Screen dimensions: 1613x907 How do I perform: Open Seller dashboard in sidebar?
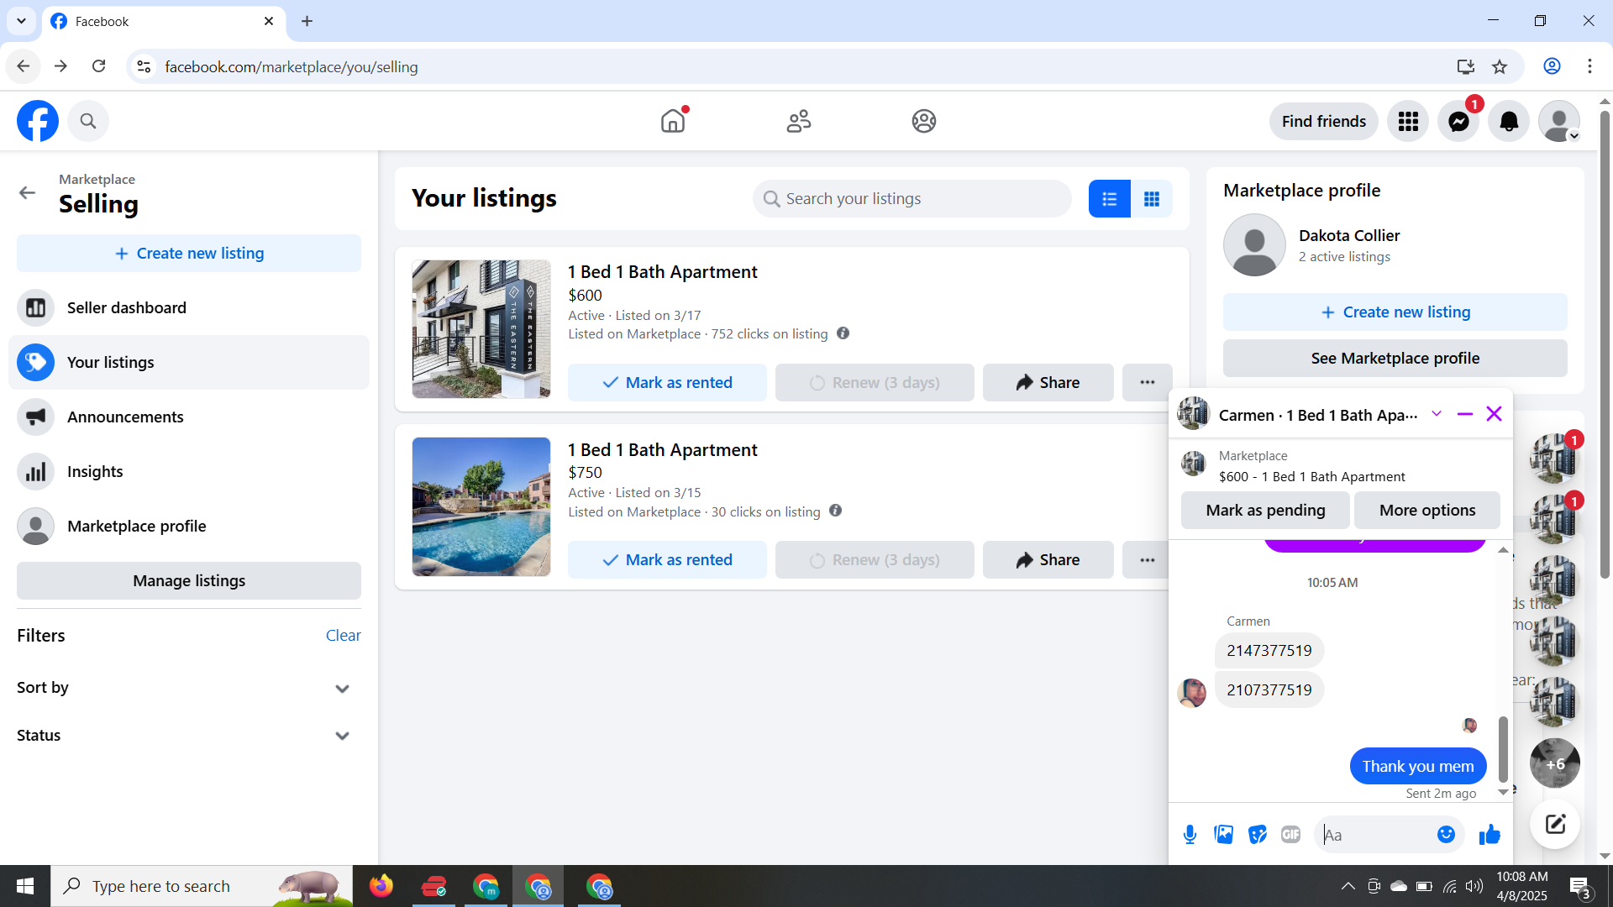(x=126, y=308)
